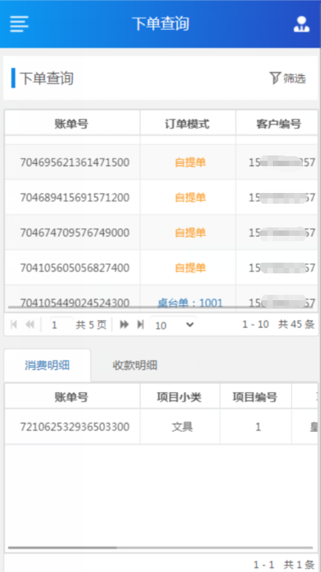Select order row 704105605056827400
The image size is (321, 572).
(x=160, y=268)
